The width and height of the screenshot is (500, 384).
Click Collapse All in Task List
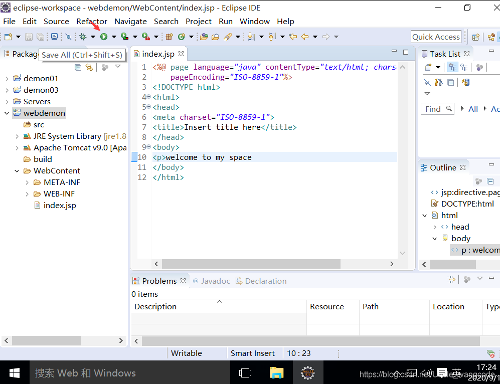[450, 83]
